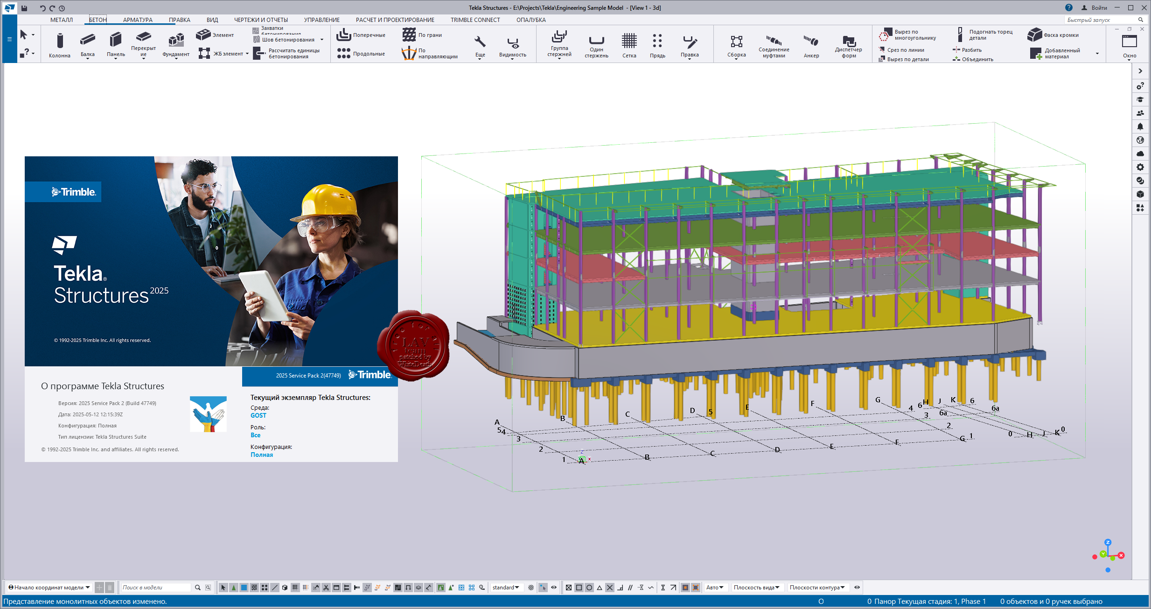1151x609 pixels.
Task: Toggle the select cuts scissors switch
Action: click(x=326, y=588)
